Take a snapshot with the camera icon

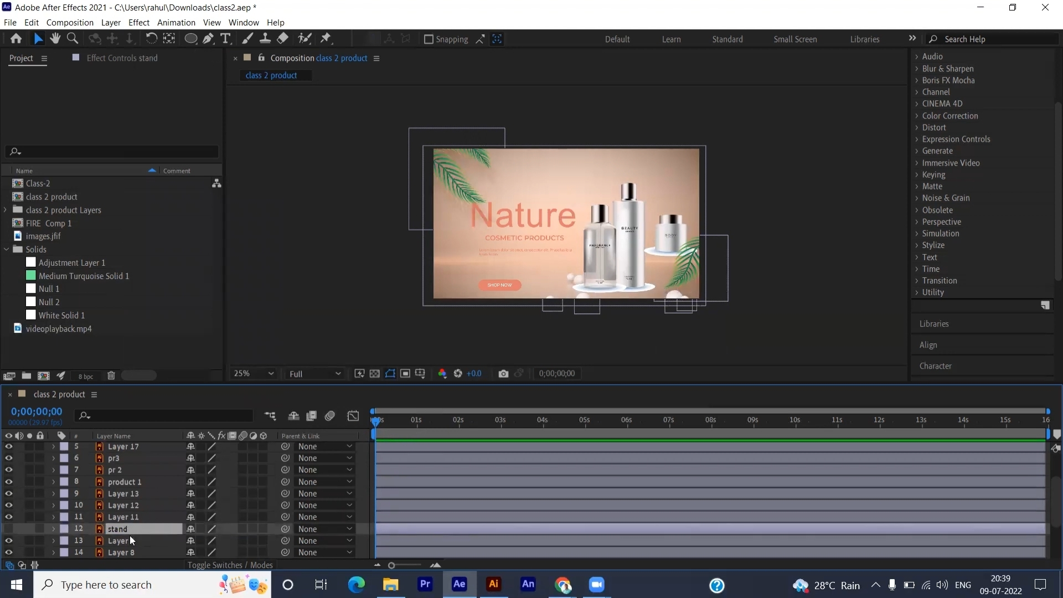[503, 374]
